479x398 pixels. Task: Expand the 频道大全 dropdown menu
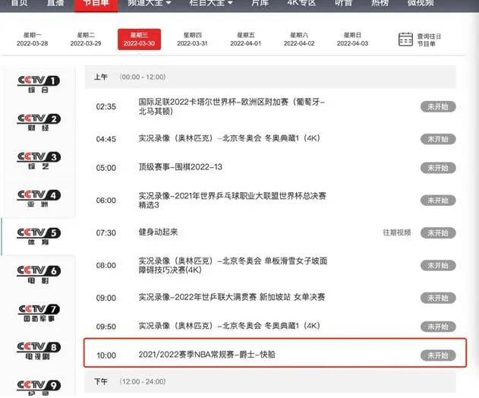[150, 3]
